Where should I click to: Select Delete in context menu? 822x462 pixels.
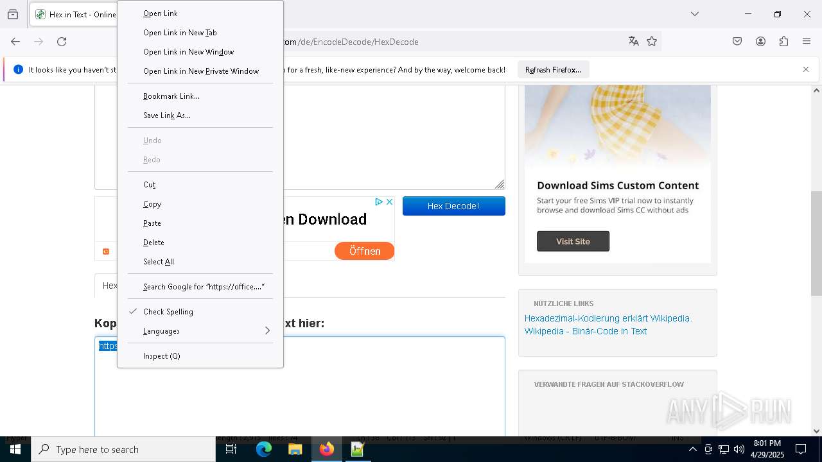tap(200, 243)
